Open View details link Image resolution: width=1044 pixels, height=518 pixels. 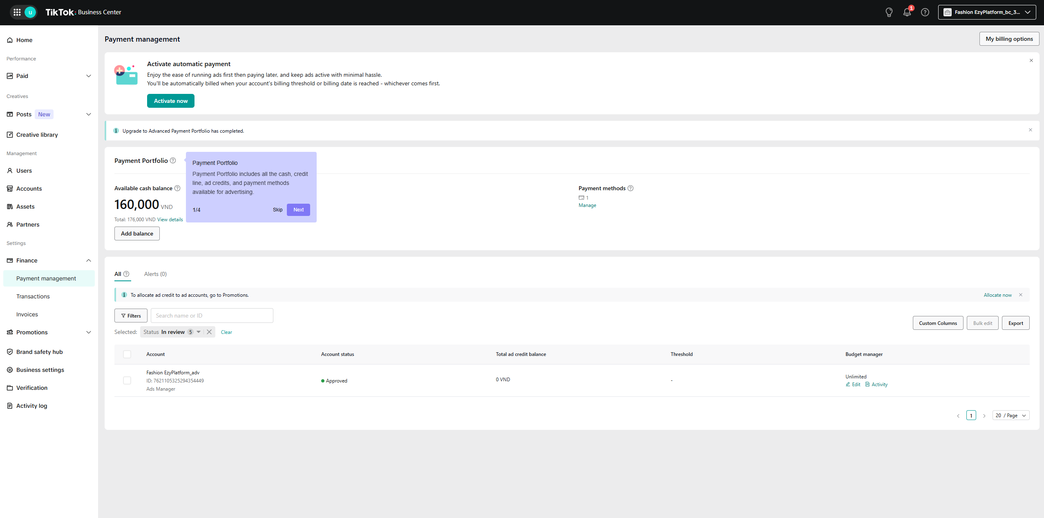pos(170,220)
